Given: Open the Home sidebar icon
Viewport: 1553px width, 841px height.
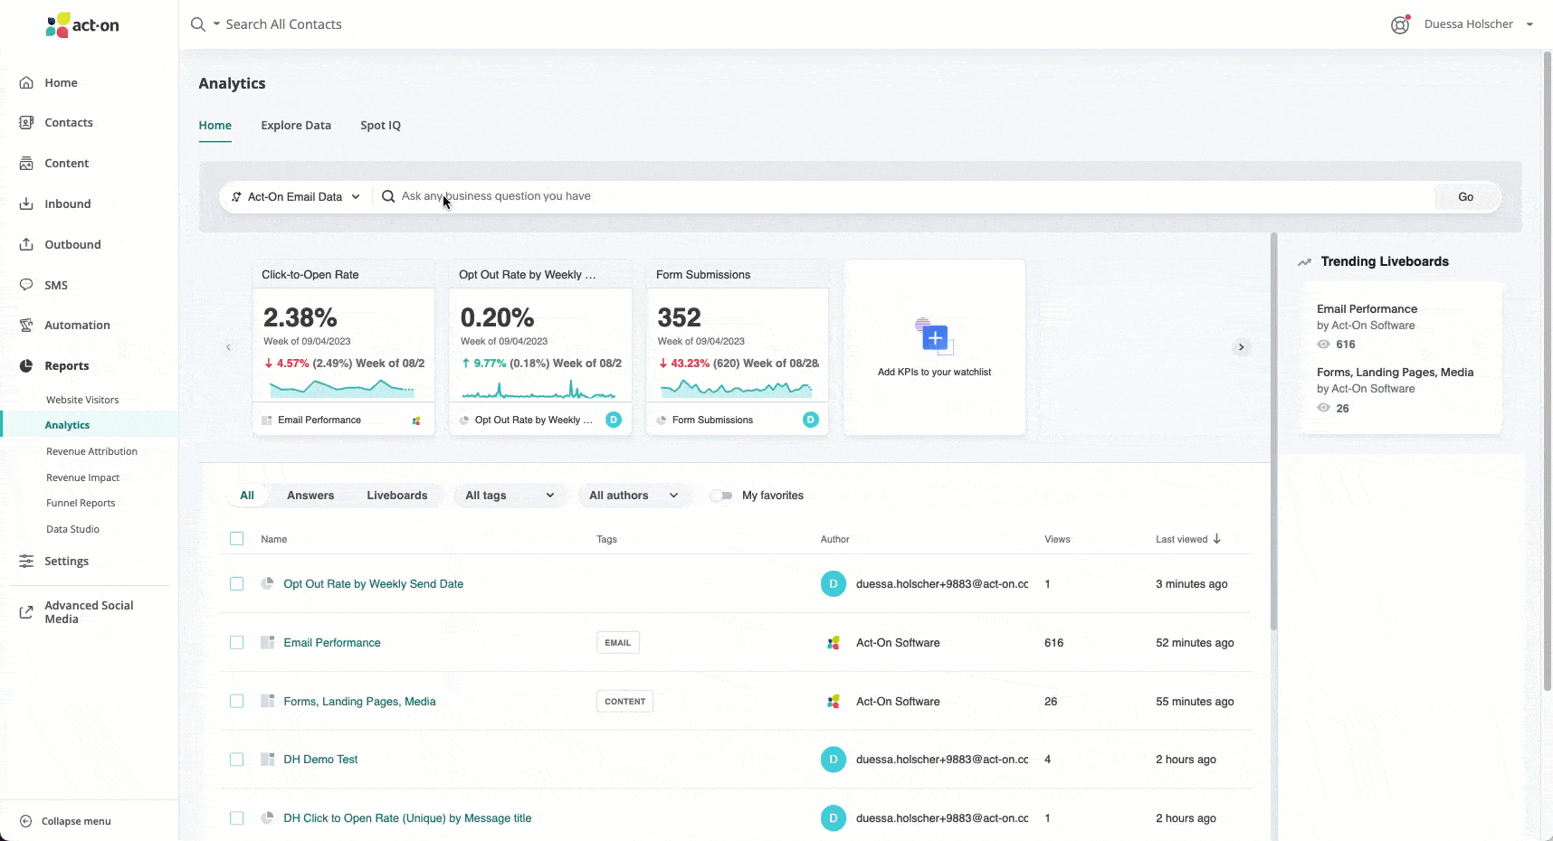Looking at the screenshot, I should coord(26,82).
